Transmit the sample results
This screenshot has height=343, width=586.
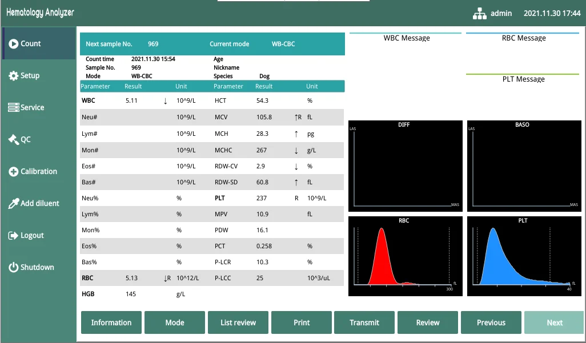(364, 322)
